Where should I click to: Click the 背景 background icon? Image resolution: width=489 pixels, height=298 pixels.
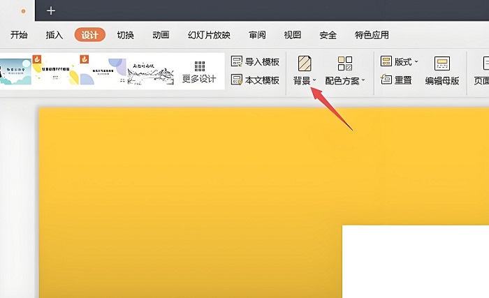[x=305, y=64]
